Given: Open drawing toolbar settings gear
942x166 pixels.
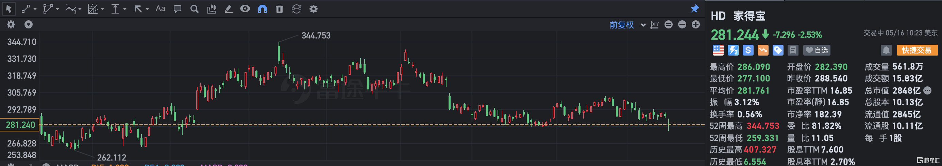Looking at the screenshot, I should (314, 9).
